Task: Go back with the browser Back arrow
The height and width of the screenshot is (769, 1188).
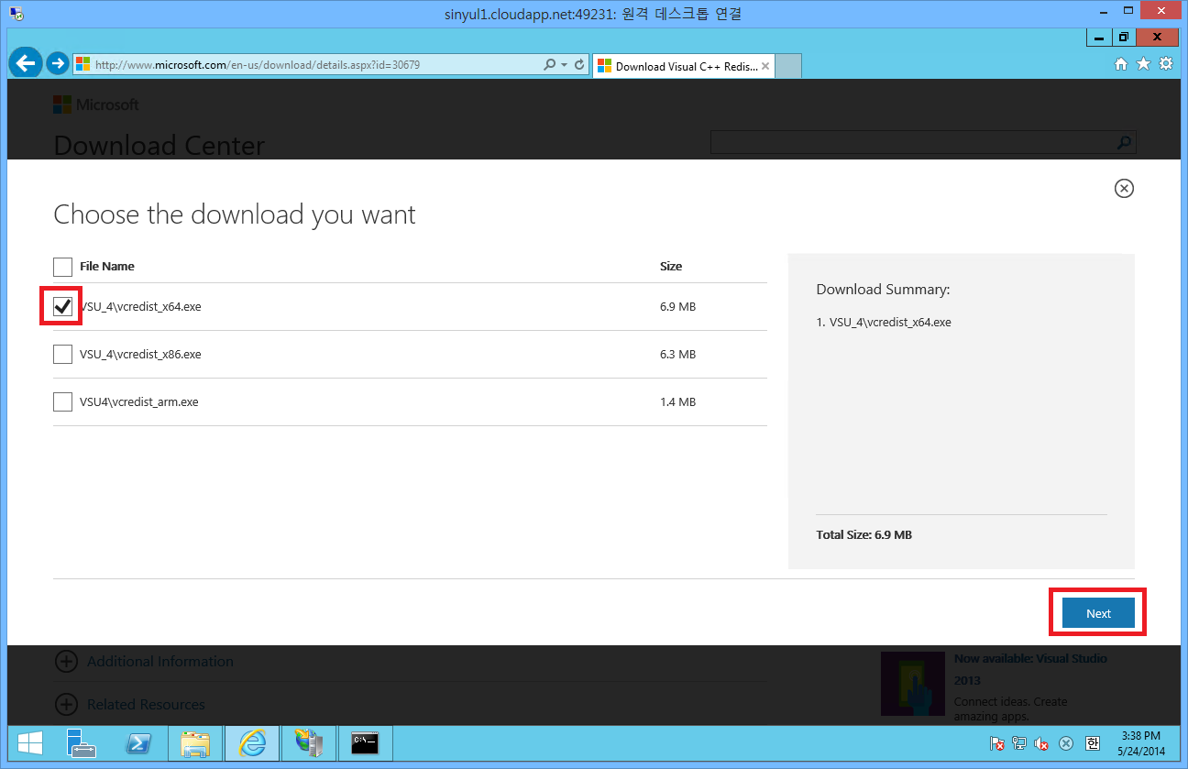Action: 26,63
